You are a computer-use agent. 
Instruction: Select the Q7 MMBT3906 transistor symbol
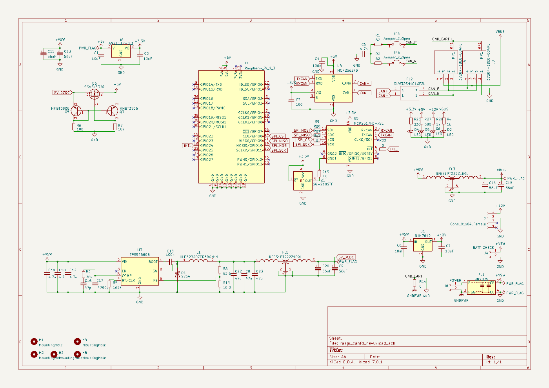tap(113, 111)
